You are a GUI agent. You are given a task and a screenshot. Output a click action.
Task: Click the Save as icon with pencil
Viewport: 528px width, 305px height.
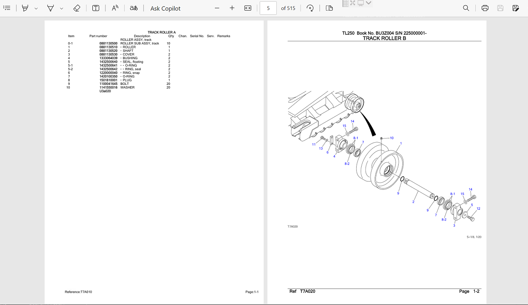pyautogui.click(x=516, y=8)
